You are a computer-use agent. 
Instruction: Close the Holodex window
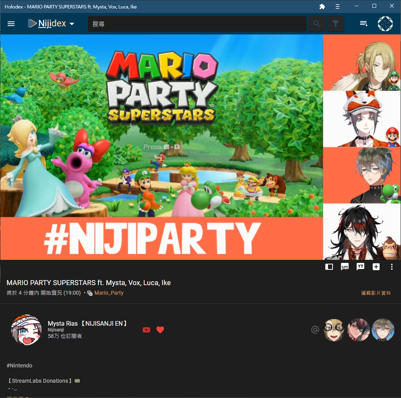[x=392, y=6]
